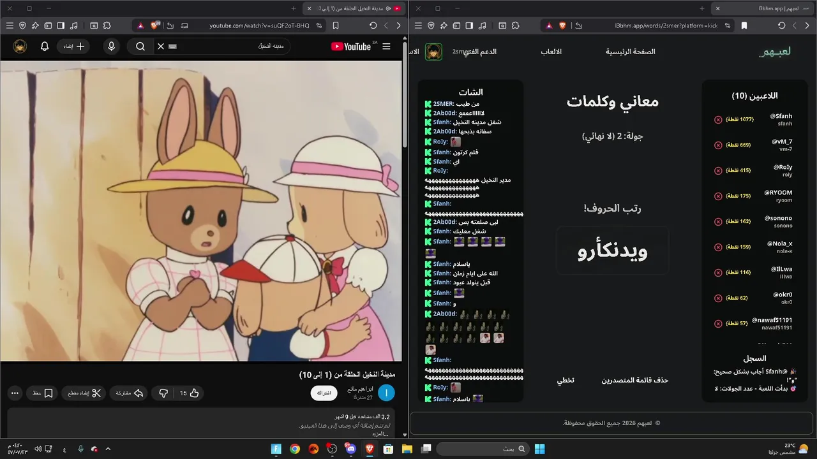Open Brave Shields in YouTube window

tap(155, 25)
